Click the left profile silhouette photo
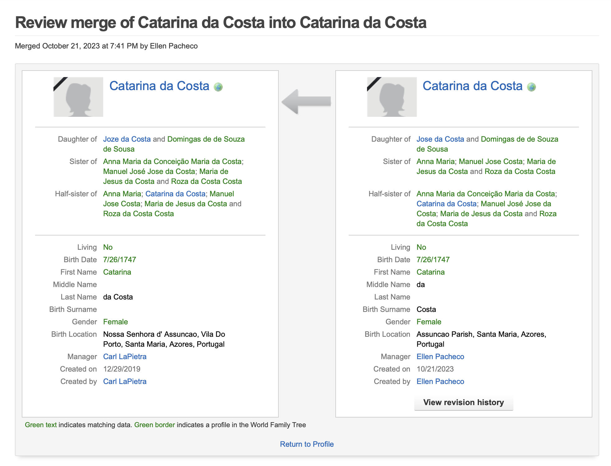 78,97
